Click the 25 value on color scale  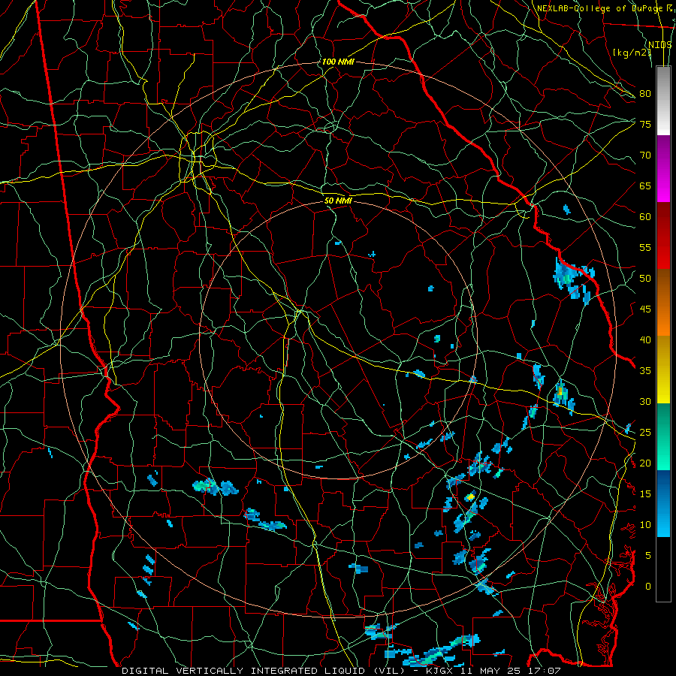(x=645, y=432)
